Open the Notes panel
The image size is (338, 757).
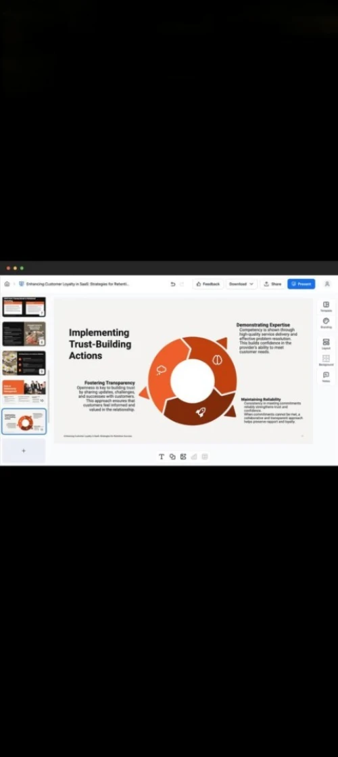click(326, 377)
